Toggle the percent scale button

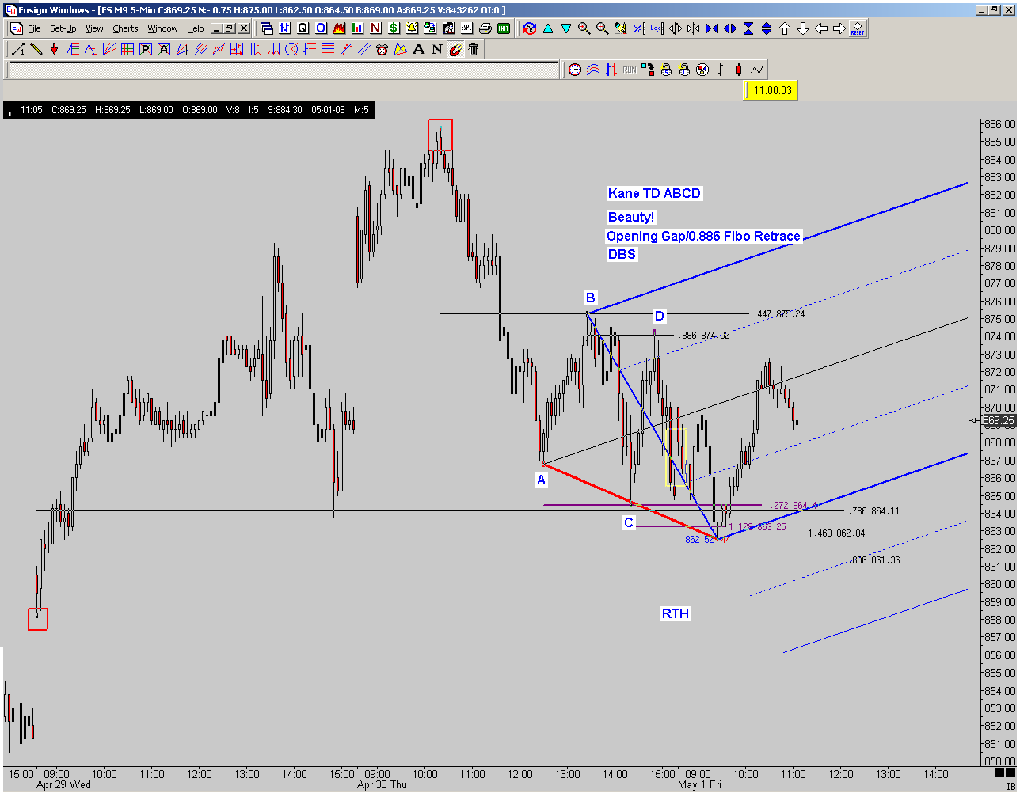638,28
